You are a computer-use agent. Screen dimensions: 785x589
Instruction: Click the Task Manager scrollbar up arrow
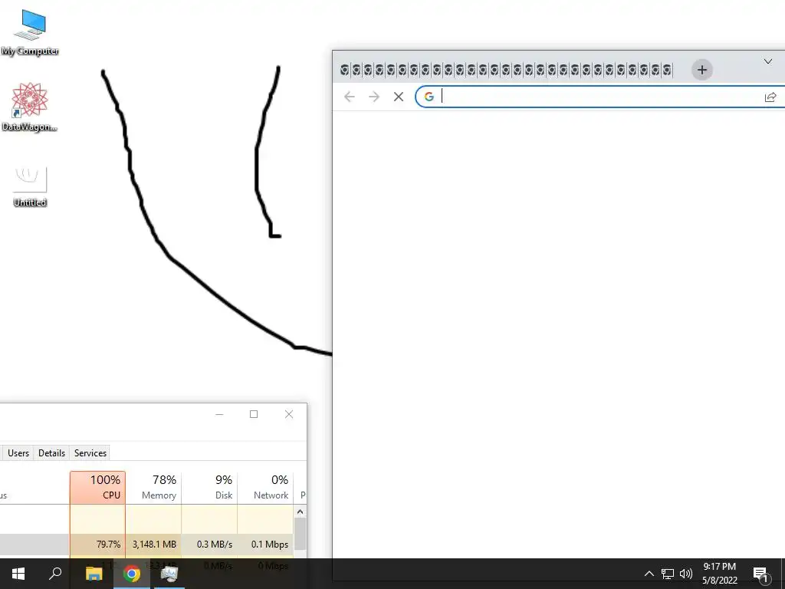[x=300, y=512]
